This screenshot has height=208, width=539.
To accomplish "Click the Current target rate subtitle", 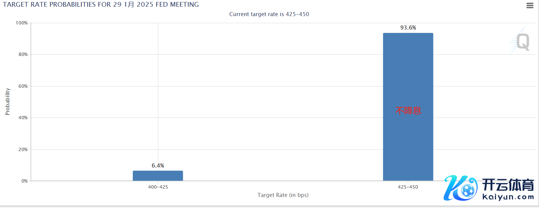I will click(269, 14).
